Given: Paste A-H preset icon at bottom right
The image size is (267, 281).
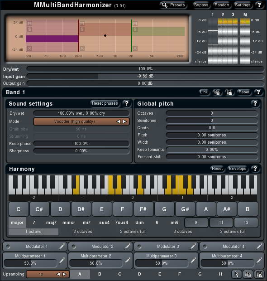Looking at the screenshot, I should click(x=259, y=274).
